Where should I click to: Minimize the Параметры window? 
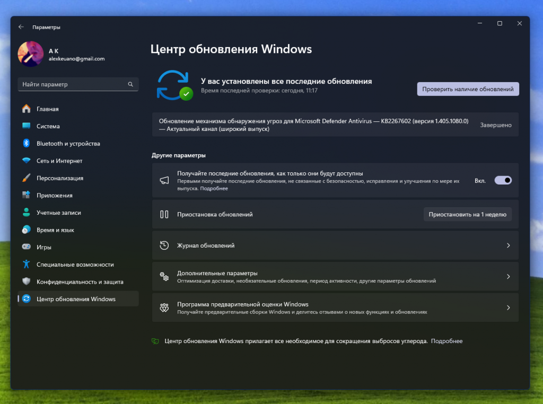pyautogui.click(x=479, y=23)
